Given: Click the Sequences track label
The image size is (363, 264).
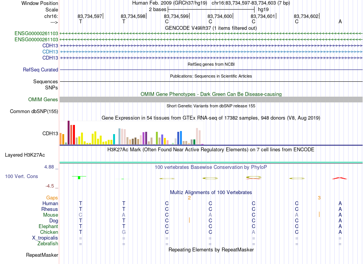Looking at the screenshot, I should pos(45,81).
